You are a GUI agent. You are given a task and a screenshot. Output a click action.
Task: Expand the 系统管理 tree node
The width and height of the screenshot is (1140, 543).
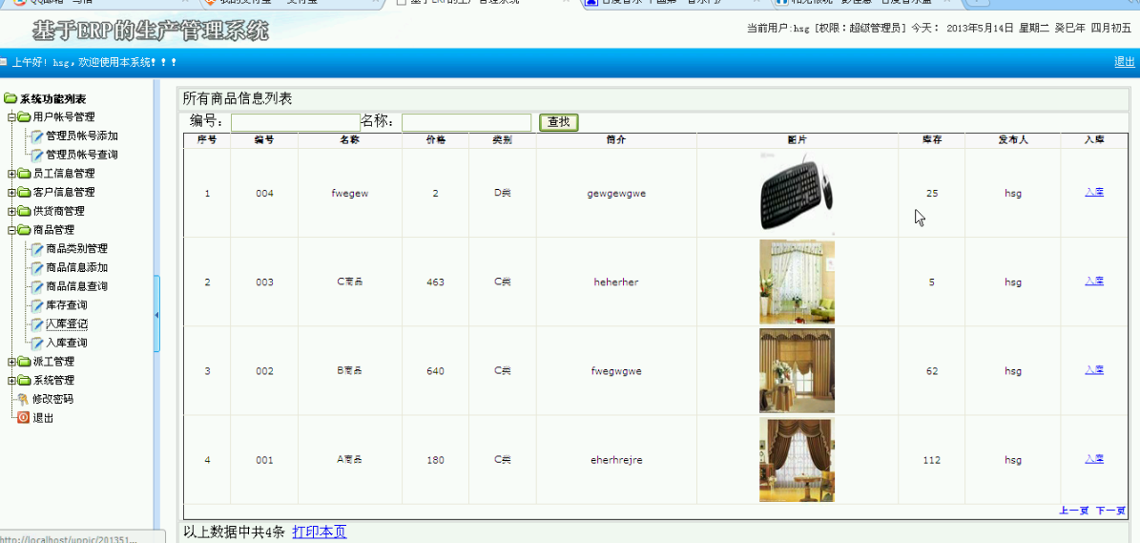click(x=10, y=380)
